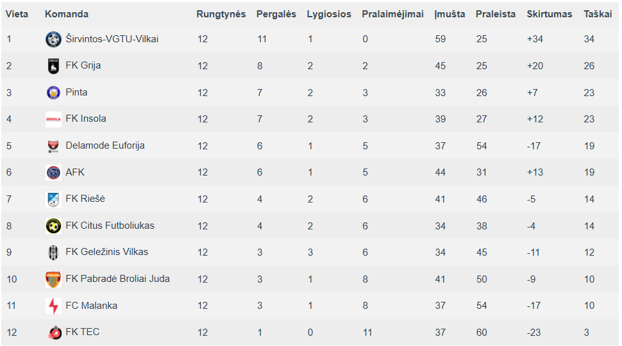The height and width of the screenshot is (346, 622).
Task: Sort by the Pergalės column header
Action: [276, 14]
